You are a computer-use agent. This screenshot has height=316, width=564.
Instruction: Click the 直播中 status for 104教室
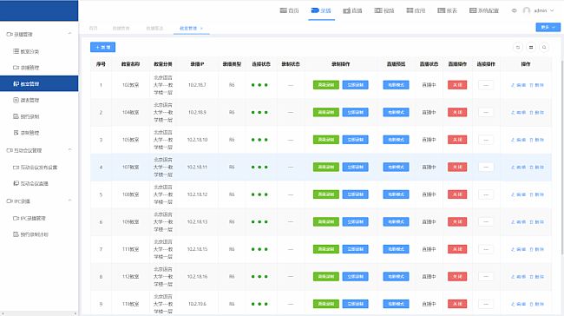(x=429, y=112)
